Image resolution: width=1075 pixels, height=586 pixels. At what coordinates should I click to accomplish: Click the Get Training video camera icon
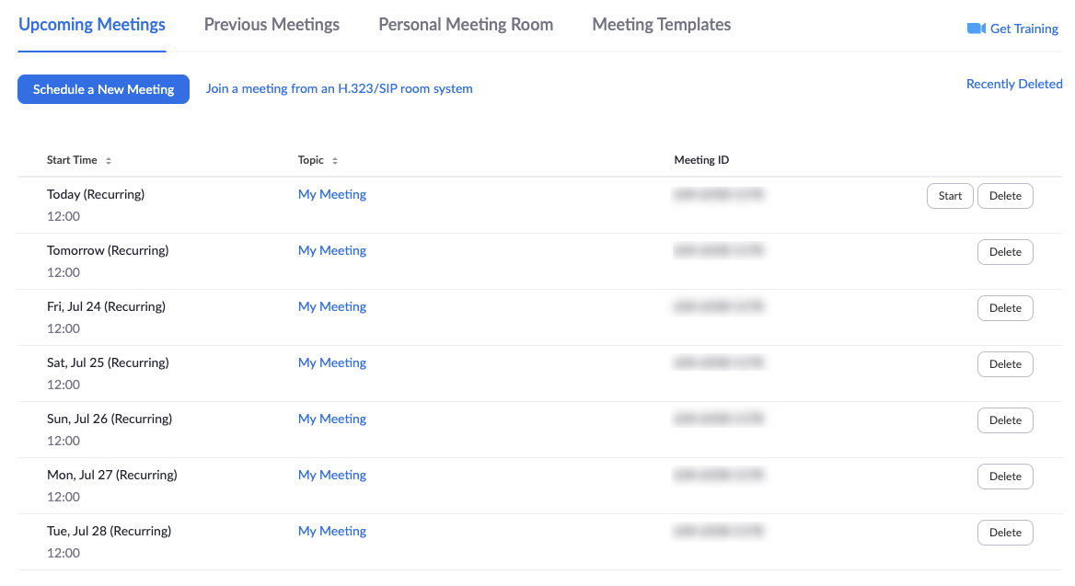point(977,29)
